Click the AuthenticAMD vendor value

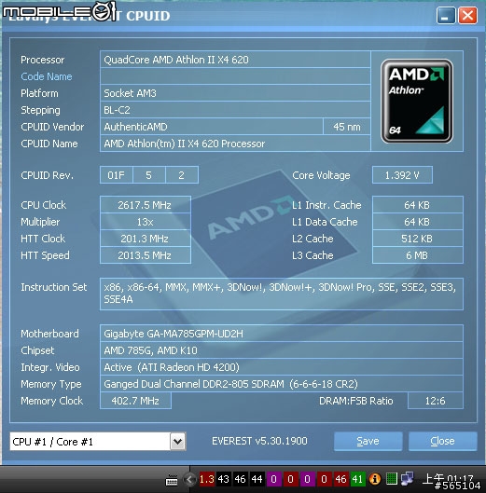coord(212,127)
